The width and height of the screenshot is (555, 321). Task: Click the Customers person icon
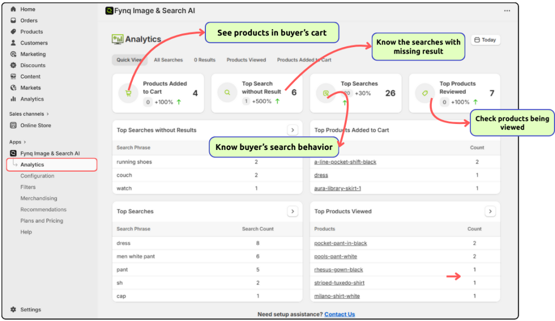click(x=13, y=43)
